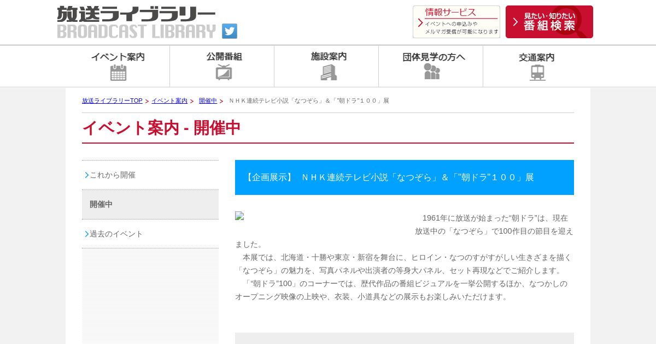The image size is (656, 344).
Task: Click the イベント案内 - 開催中 page heading
Action: tap(161, 128)
